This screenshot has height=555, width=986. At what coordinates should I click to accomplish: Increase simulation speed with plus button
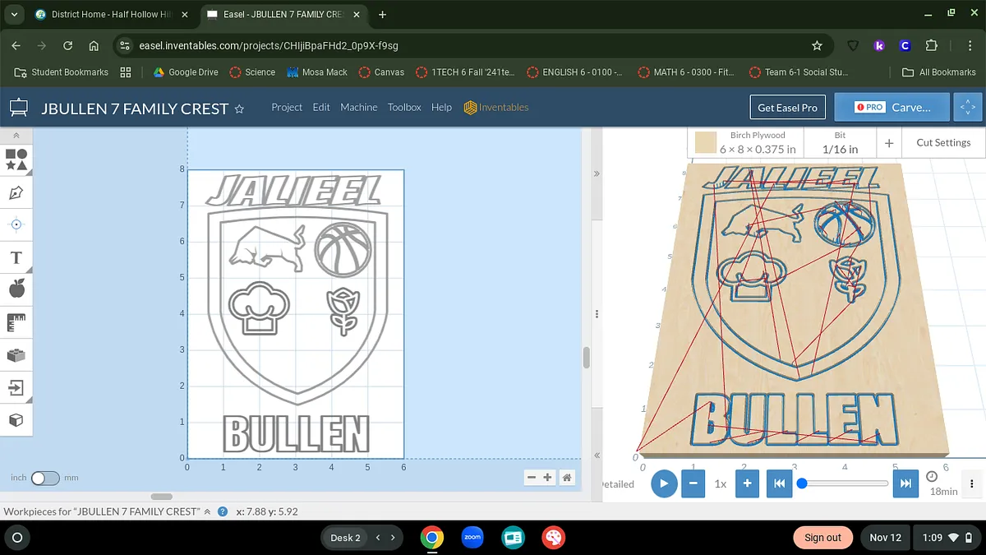point(747,483)
